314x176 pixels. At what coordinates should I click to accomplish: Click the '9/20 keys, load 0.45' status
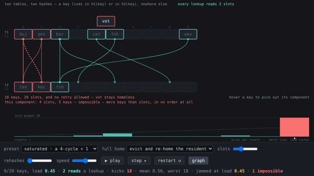coord(29,171)
